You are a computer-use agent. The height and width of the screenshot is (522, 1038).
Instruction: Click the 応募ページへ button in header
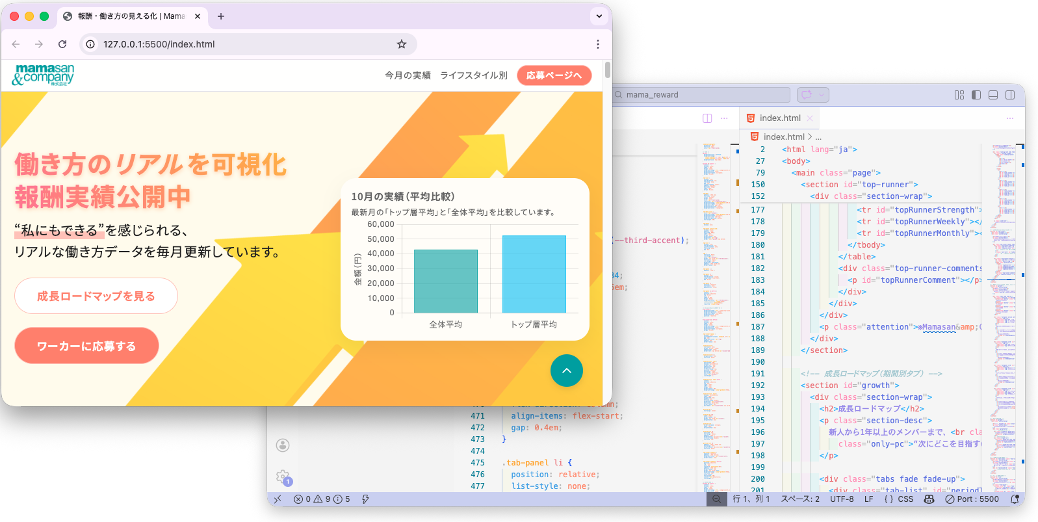554,75
